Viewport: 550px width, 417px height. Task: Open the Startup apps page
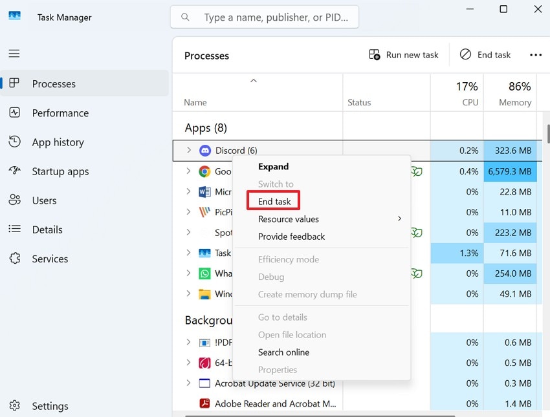[60, 171]
